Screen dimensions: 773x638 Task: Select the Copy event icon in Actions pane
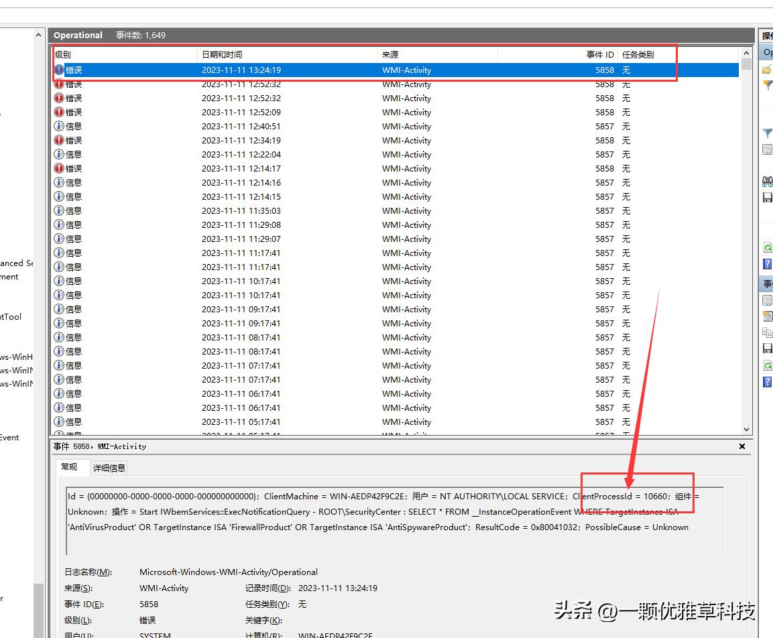(x=767, y=332)
